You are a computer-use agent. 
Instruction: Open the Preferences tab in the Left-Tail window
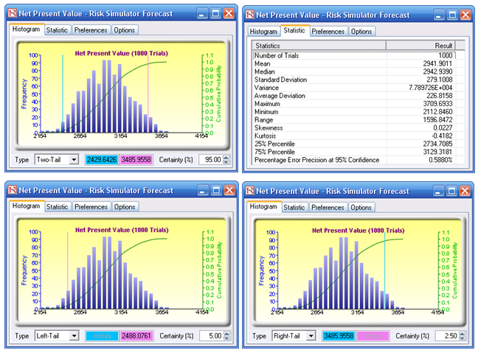[91, 206]
